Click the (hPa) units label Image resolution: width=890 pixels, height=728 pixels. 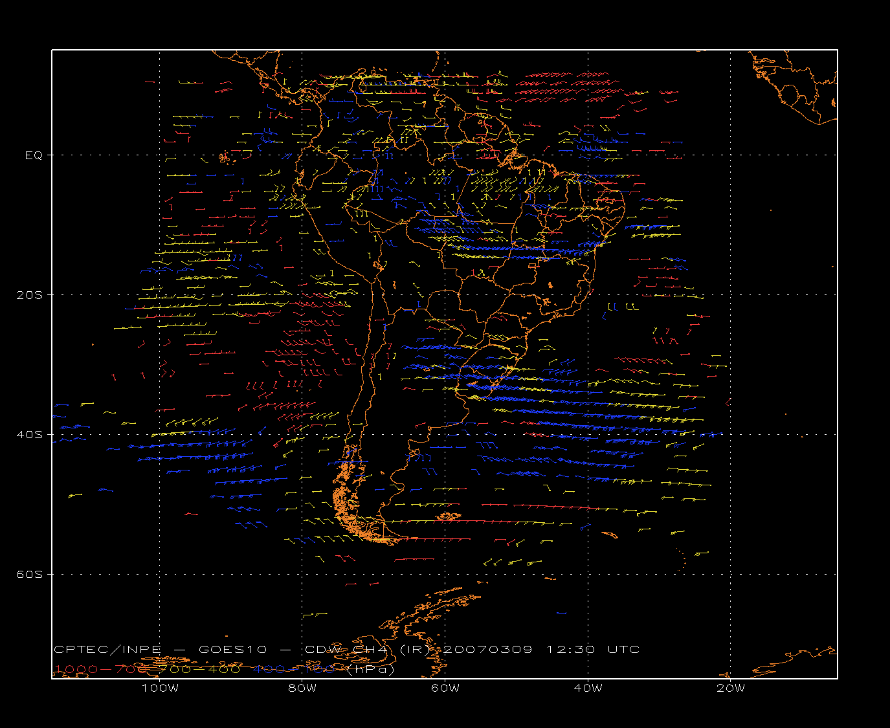click(371, 669)
